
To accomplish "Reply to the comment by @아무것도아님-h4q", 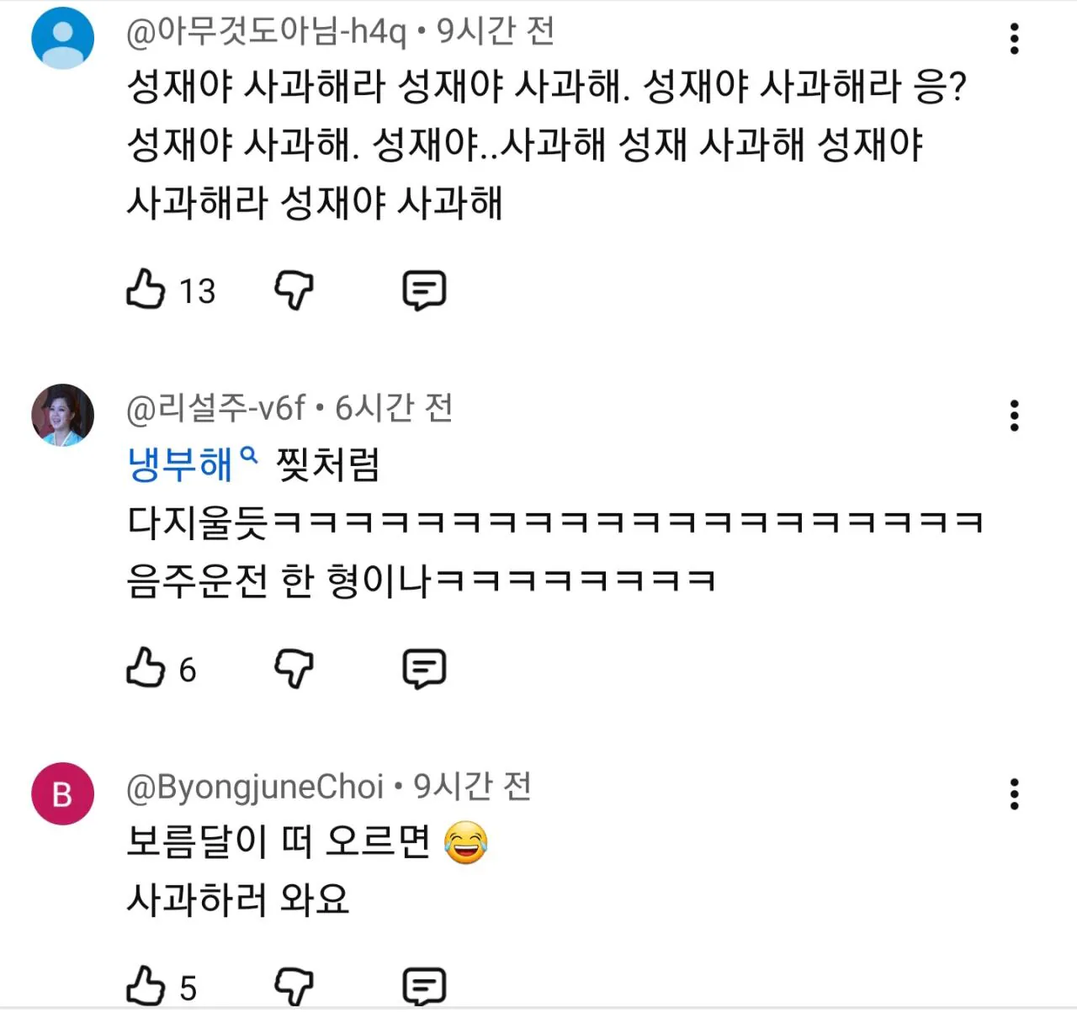I will click(424, 290).
